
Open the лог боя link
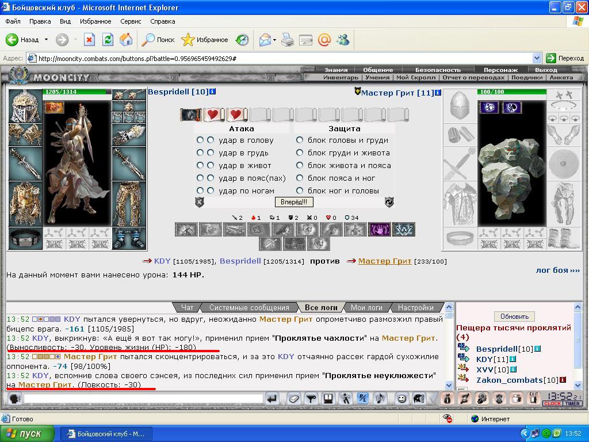click(557, 270)
